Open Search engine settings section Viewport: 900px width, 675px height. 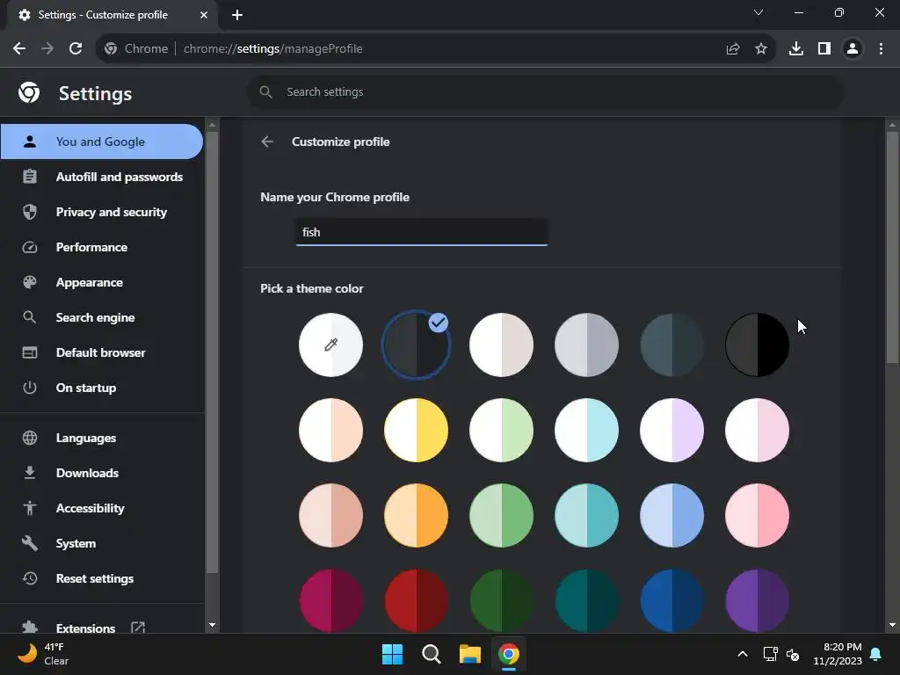(x=102, y=317)
